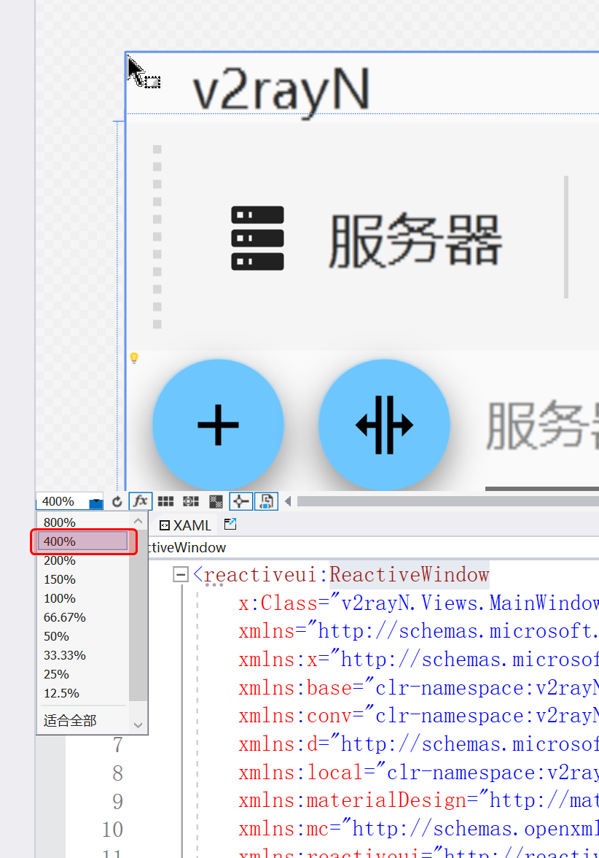Pop out the XAML pane icon
The width and height of the screenshot is (599, 858).
pyautogui.click(x=230, y=524)
